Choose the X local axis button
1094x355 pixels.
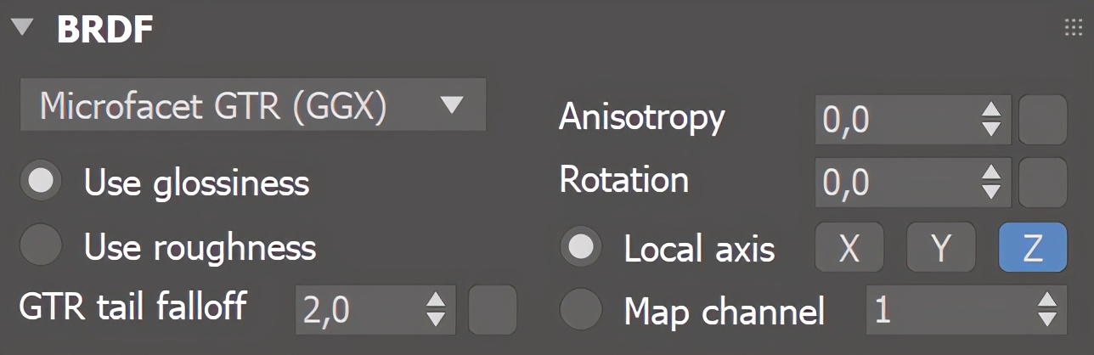(849, 247)
